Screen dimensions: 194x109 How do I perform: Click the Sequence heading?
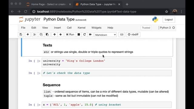52,85
